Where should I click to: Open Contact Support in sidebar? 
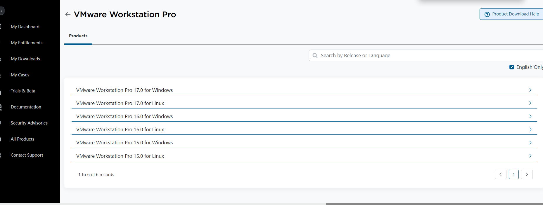click(27, 155)
